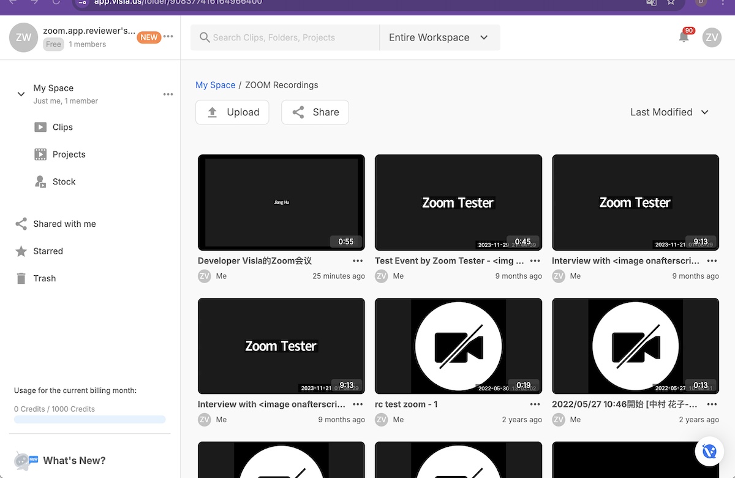
Task: Open the Last Modified sort dropdown
Action: pos(669,112)
